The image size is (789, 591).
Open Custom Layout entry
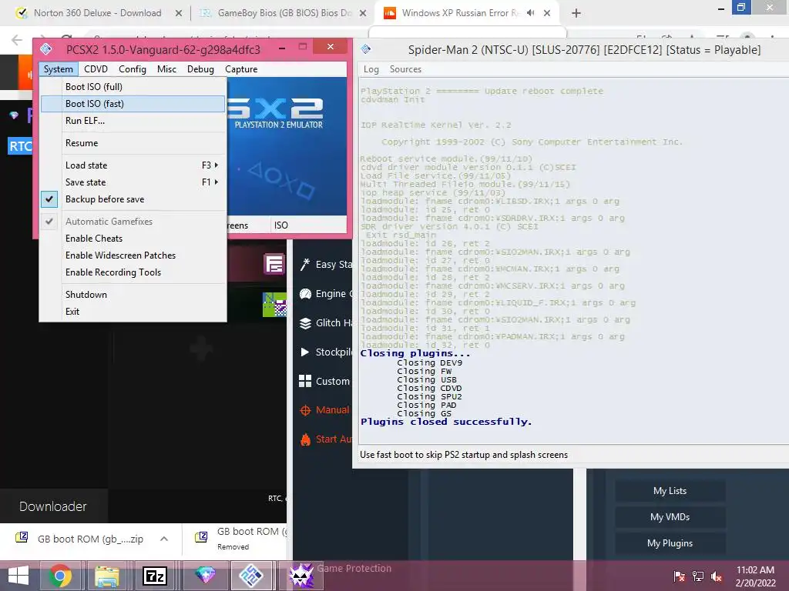(x=324, y=381)
